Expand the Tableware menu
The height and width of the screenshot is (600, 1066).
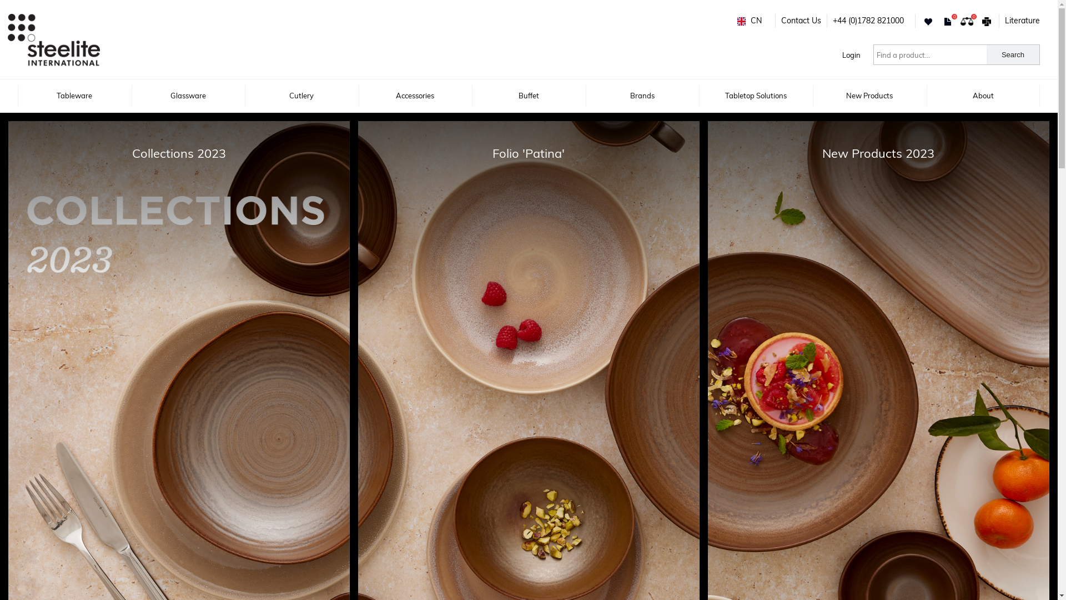click(74, 96)
